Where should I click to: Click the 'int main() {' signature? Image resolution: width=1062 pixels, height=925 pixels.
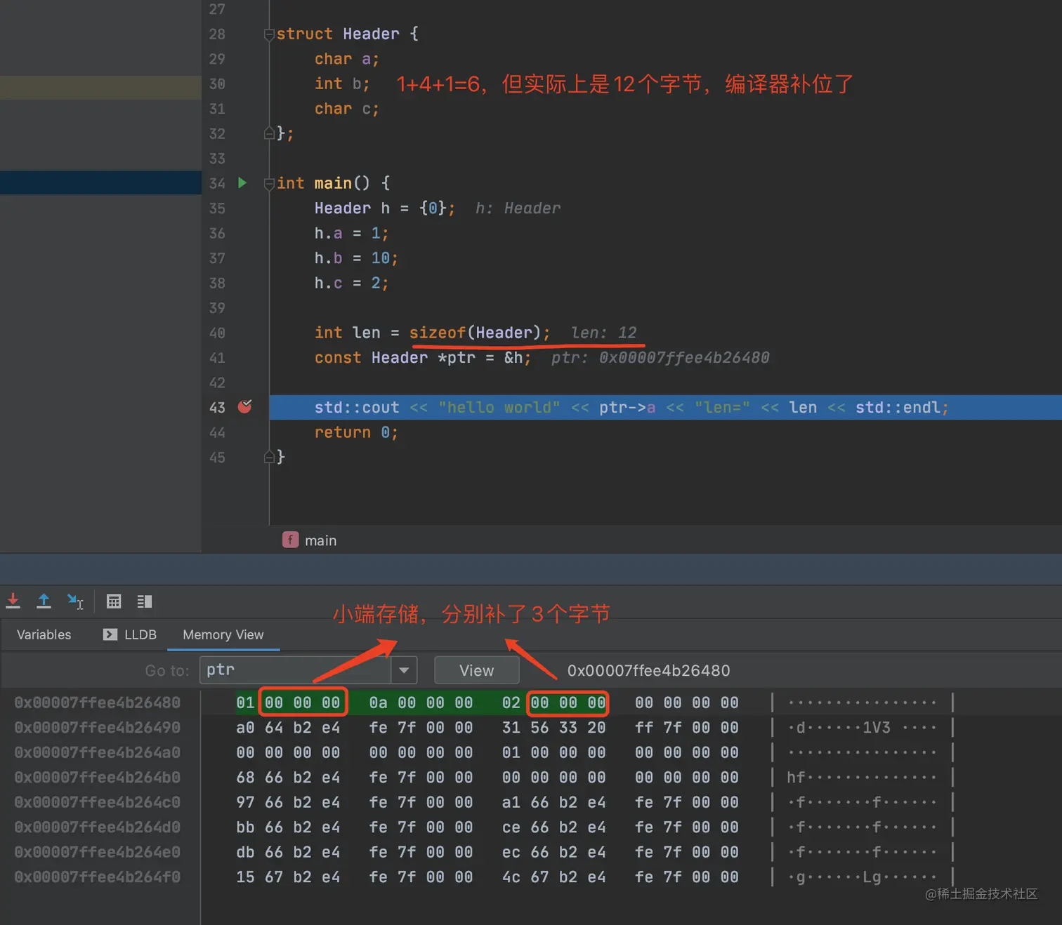pos(333,183)
